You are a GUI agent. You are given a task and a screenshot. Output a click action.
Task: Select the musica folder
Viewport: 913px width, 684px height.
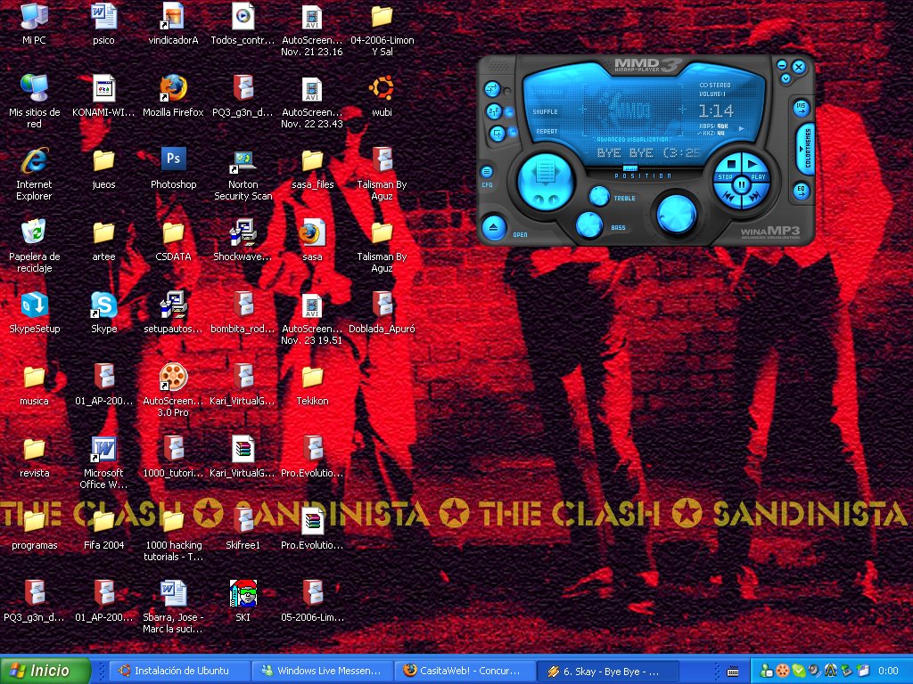click(34, 385)
